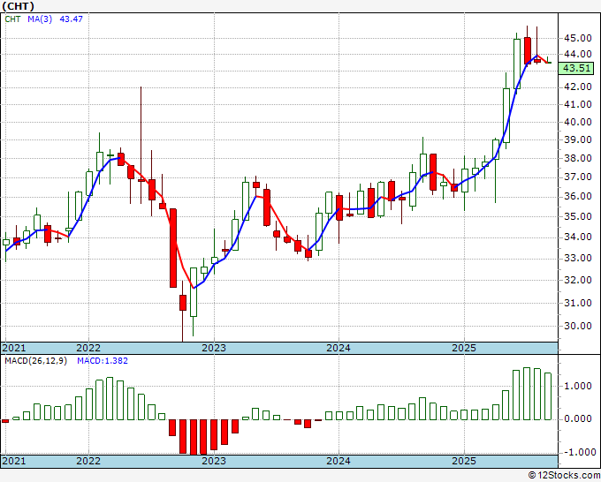
Task: Click the "44.00" price axis label
Action: (x=578, y=55)
